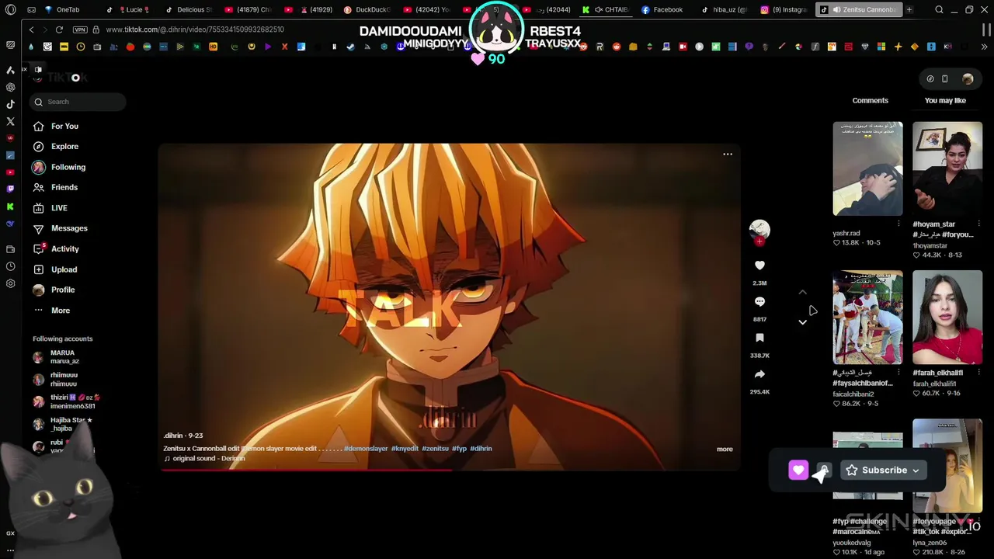Open options for the farah_elkhalifi video
Screen dimensions: 994x559
(x=978, y=373)
